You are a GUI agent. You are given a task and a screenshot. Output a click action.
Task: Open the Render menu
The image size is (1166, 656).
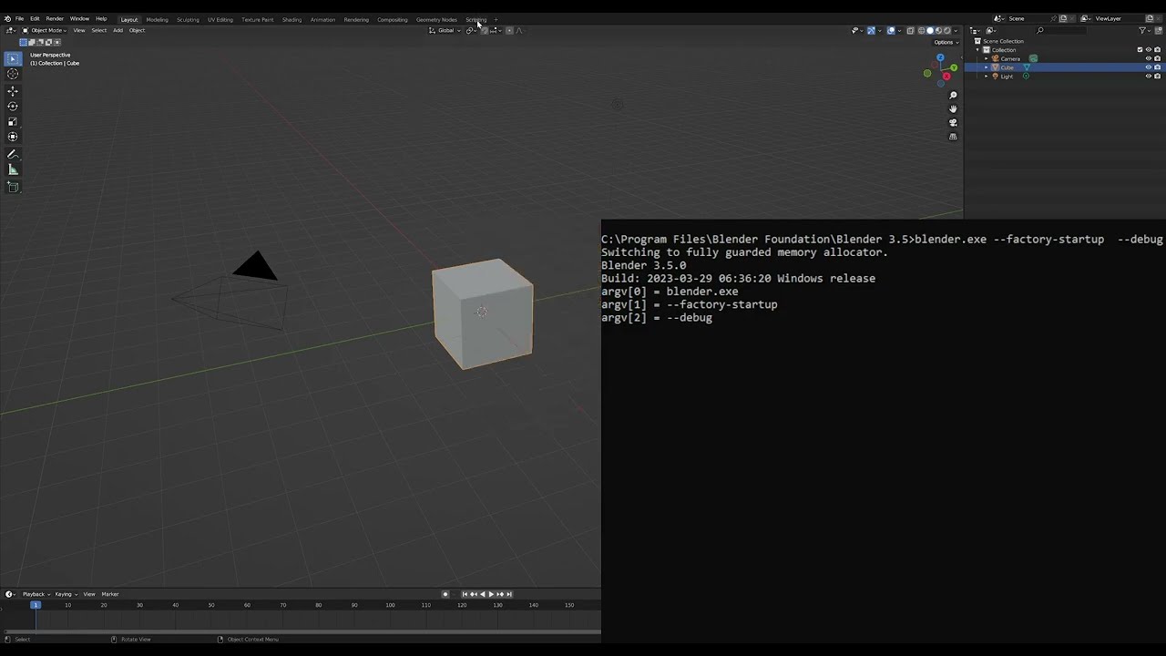(x=55, y=19)
